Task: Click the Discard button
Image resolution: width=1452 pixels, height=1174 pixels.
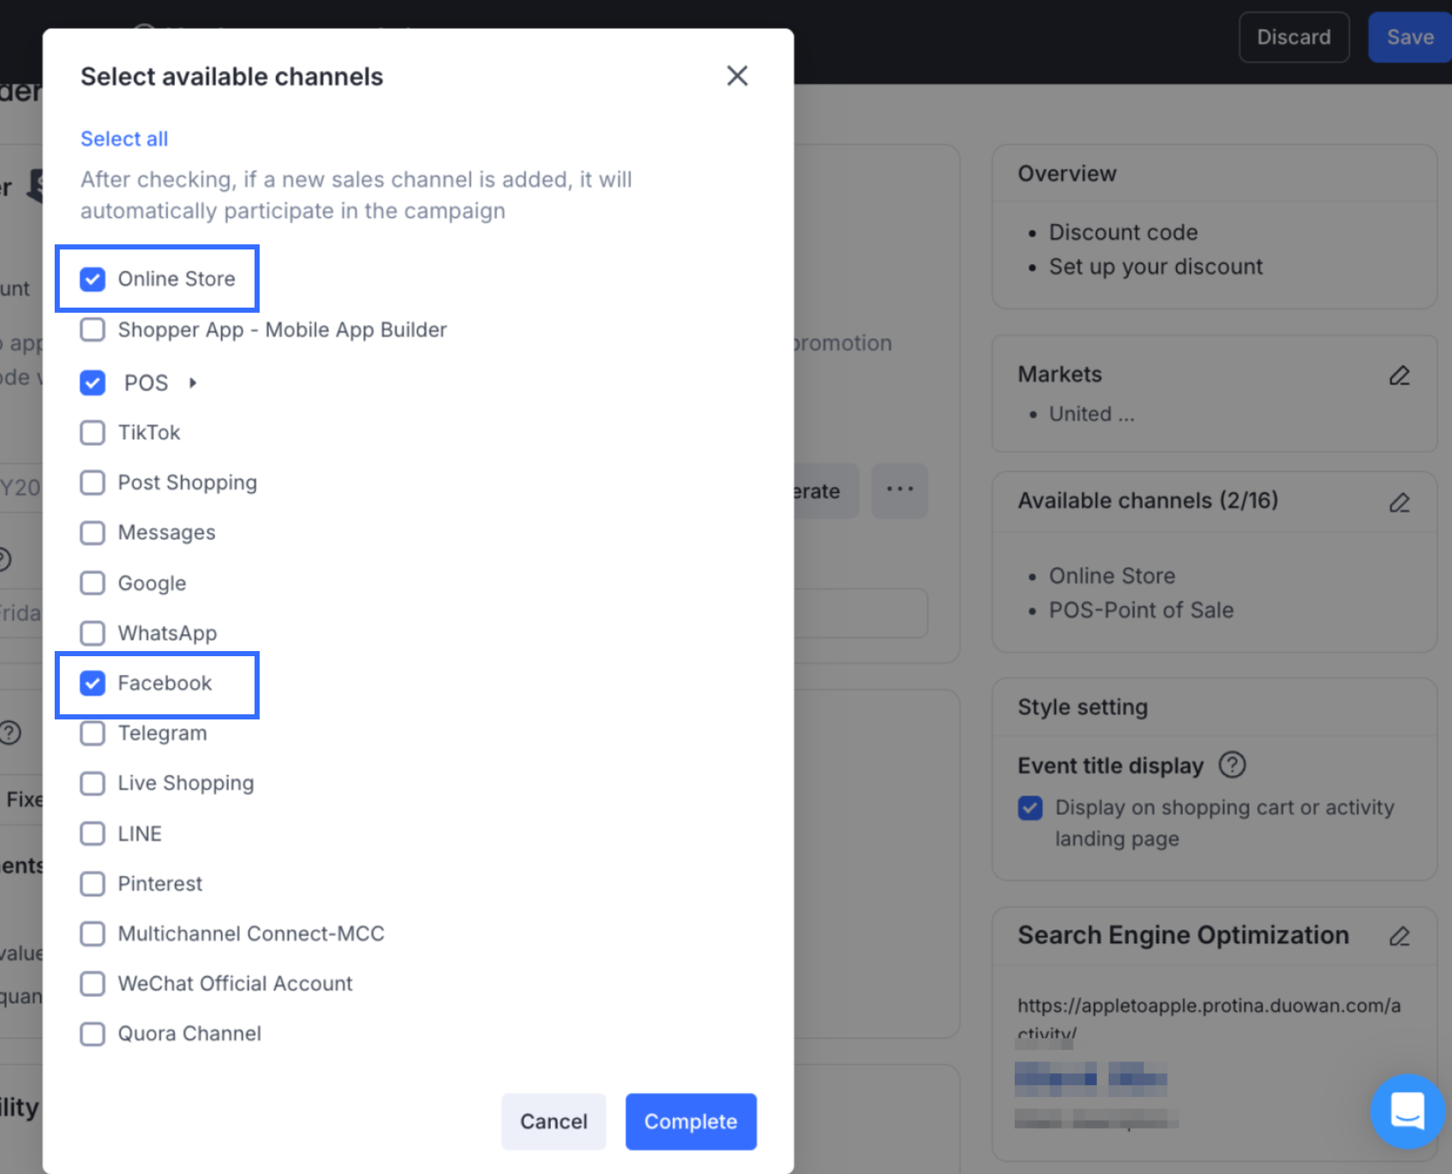Action: (x=1293, y=38)
